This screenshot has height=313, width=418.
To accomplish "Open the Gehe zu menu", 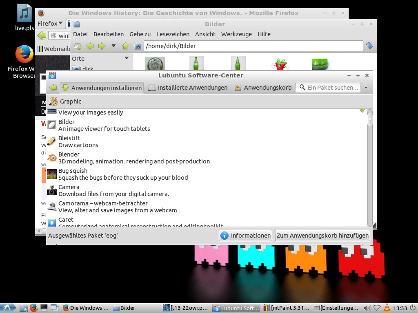I will coord(140,34).
